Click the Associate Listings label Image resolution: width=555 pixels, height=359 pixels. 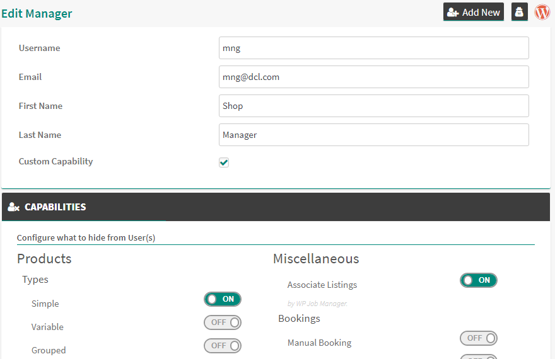point(322,285)
